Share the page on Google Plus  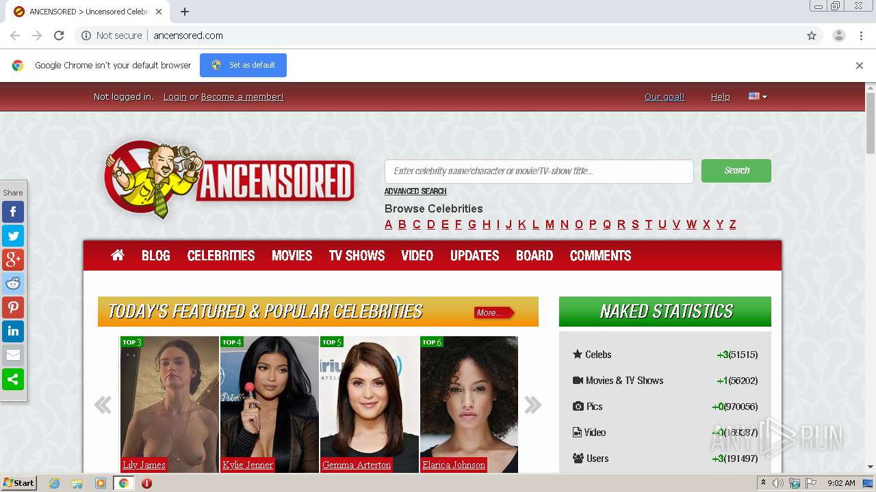click(x=13, y=260)
